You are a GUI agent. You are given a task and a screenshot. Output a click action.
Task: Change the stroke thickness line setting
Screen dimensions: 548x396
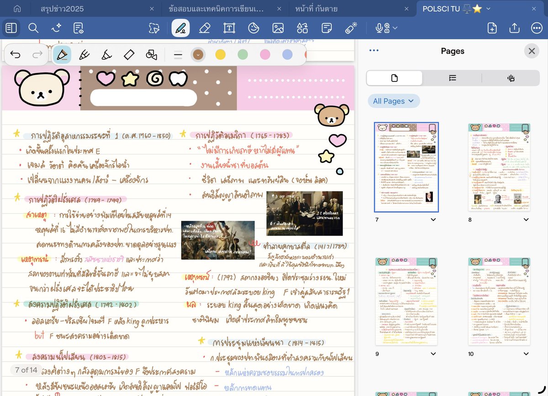(x=178, y=55)
